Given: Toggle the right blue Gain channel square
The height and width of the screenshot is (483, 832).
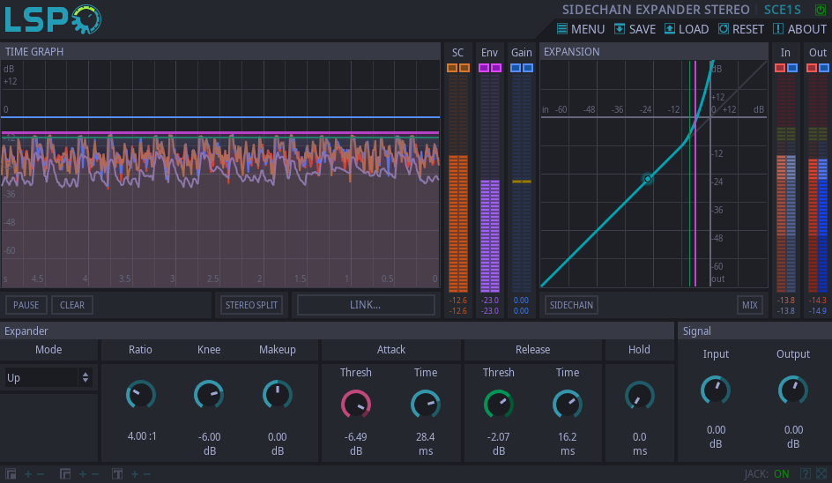Looking at the screenshot, I should [528, 68].
